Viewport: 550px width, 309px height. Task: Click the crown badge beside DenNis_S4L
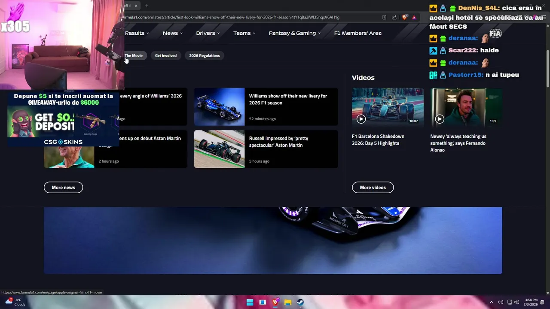click(433, 8)
